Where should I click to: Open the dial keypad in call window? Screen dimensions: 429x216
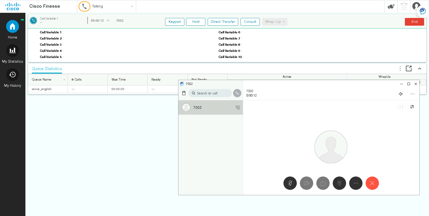click(x=339, y=183)
